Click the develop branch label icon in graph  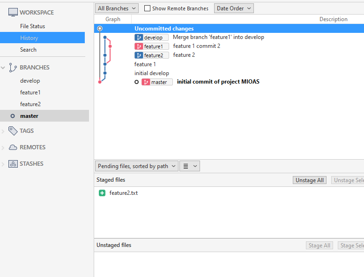point(139,38)
